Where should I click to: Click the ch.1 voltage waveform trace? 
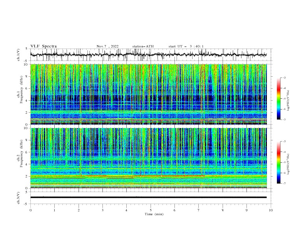pyautogui.click(x=148, y=55)
